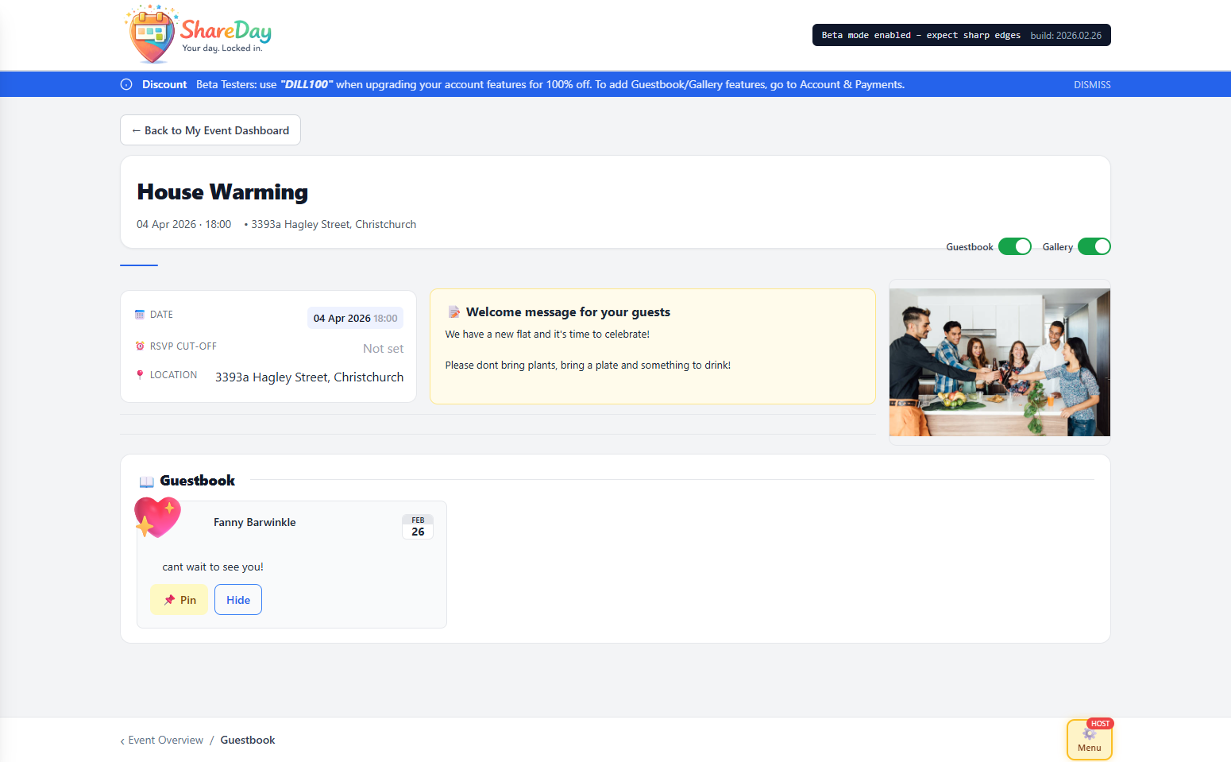Hide Fanny Barwinkle's guestbook message
1231x762 pixels.
237,599
